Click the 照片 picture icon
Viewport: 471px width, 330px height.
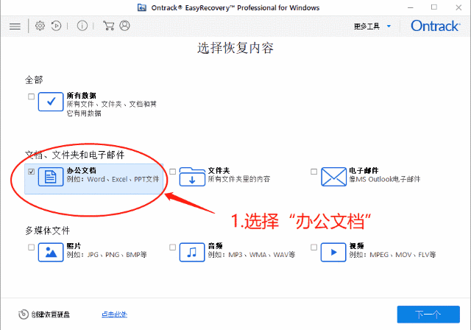point(51,252)
